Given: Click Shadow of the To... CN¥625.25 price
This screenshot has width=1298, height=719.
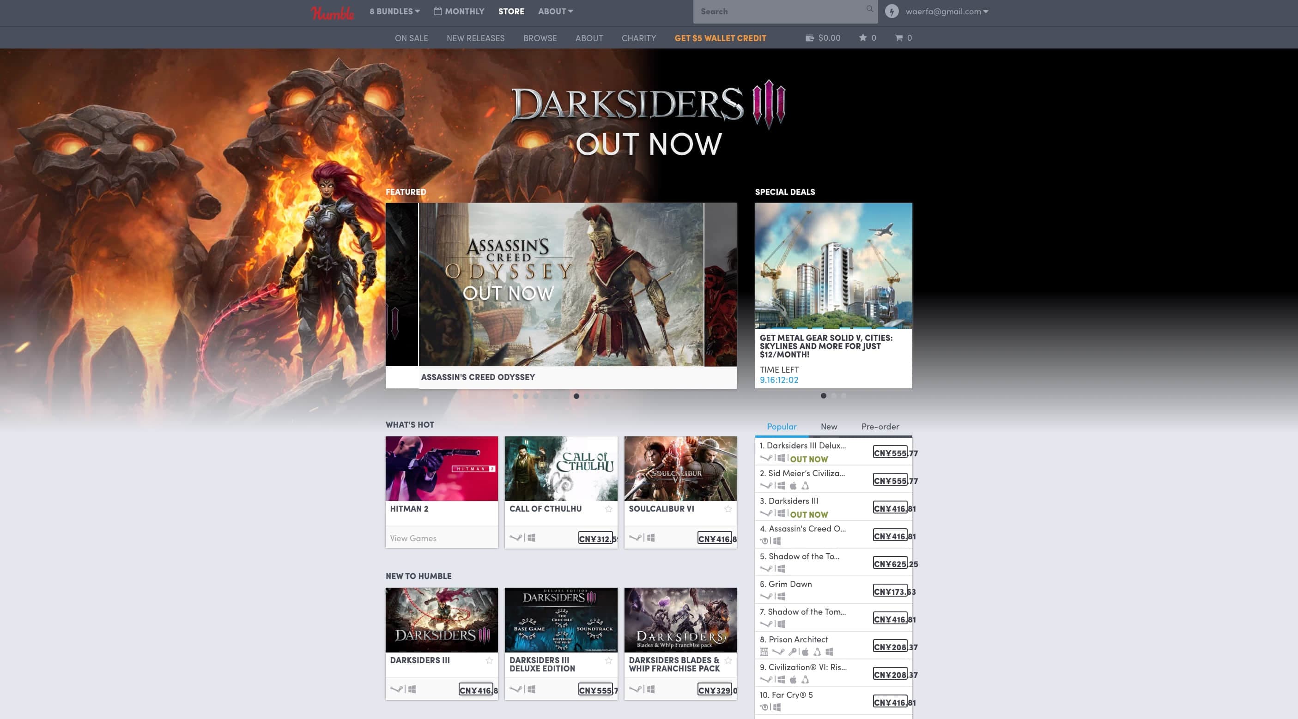Looking at the screenshot, I should point(891,563).
